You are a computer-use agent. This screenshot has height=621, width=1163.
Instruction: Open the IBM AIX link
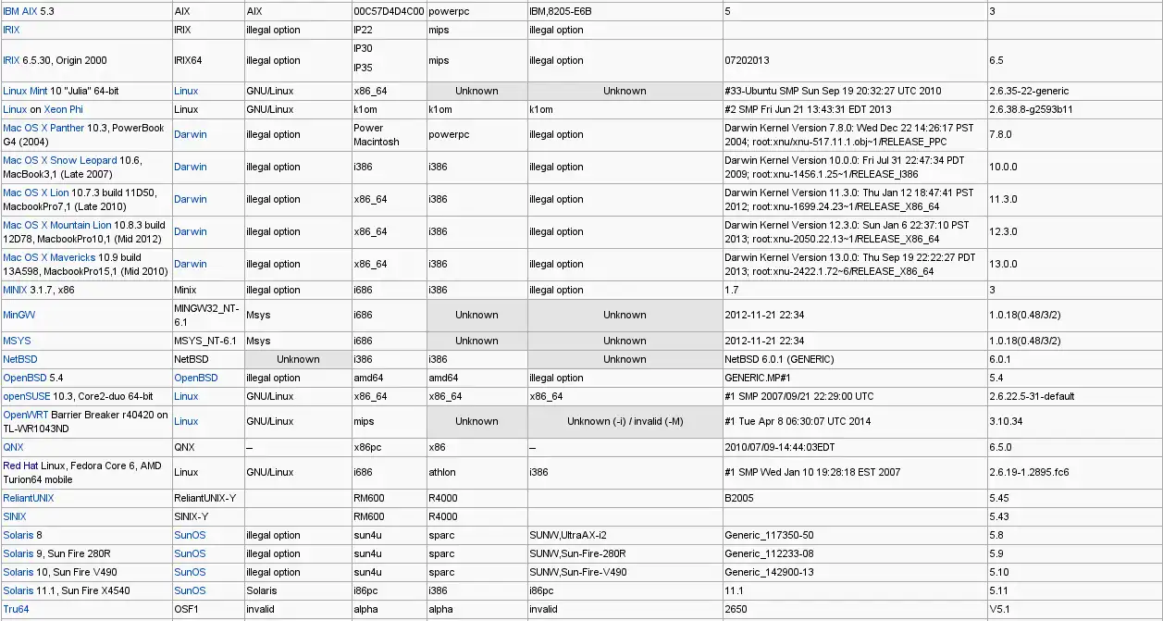click(x=19, y=11)
